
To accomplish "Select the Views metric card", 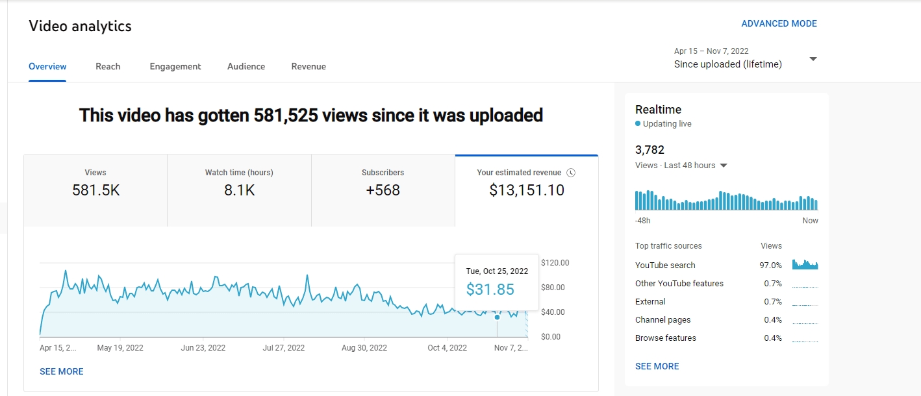I will (x=95, y=183).
